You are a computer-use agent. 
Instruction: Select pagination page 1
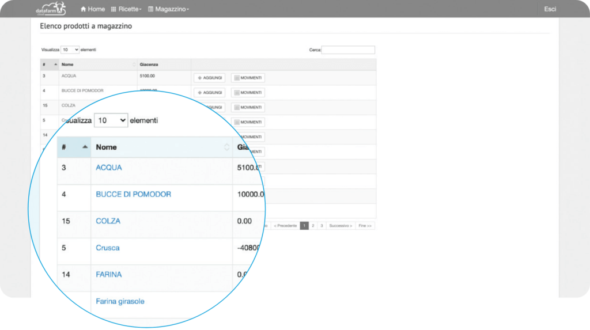tap(304, 226)
